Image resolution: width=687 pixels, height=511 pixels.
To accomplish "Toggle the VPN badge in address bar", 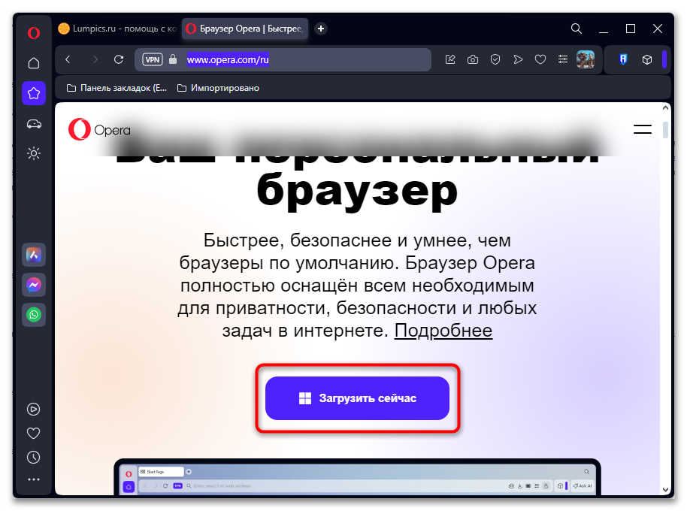I will click(153, 59).
